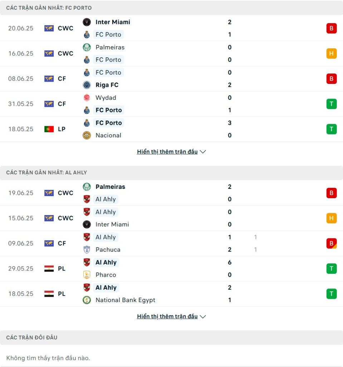Expand more FC Porto matches

(167, 152)
